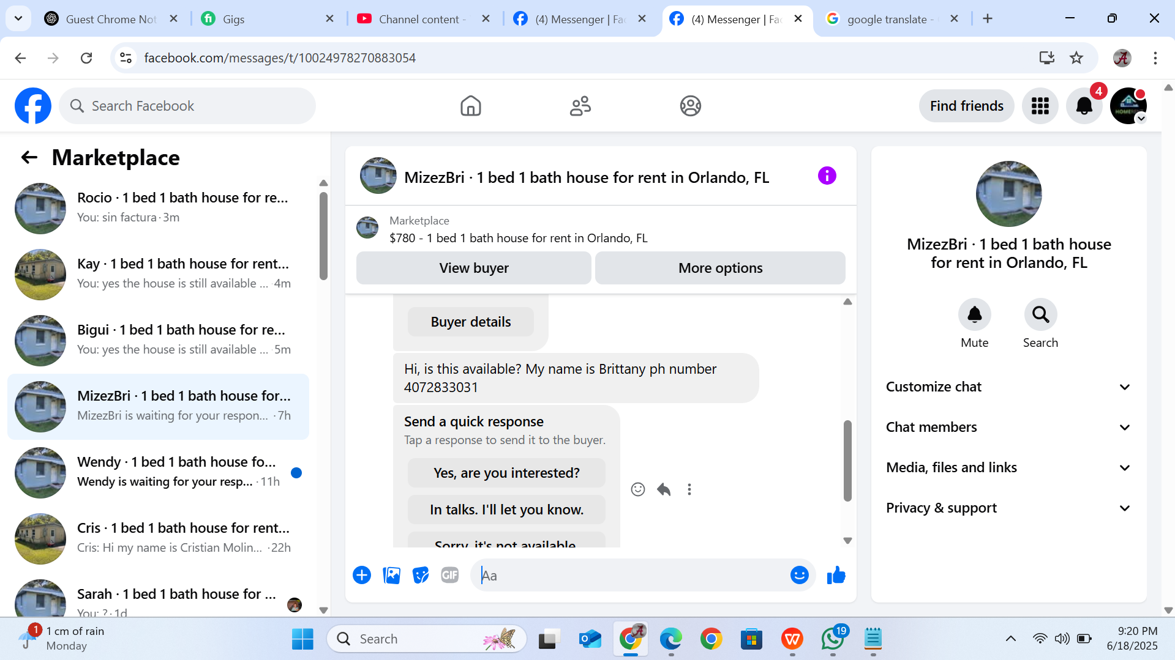
Task: Open the notifications bell with 4 alerts
Action: pyautogui.click(x=1084, y=106)
